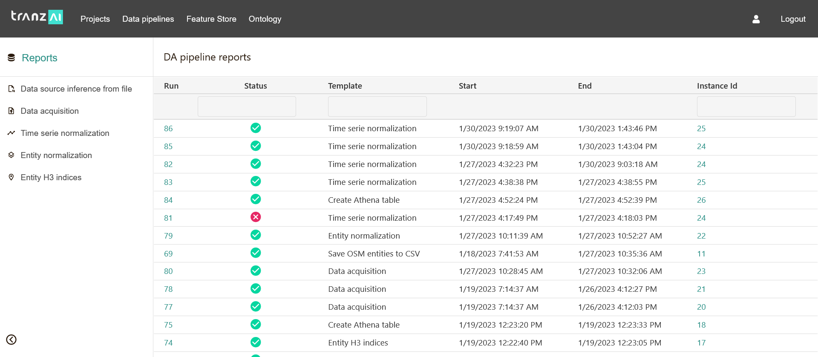
Task: Select Entity normalization in sidebar
Action: [x=56, y=155]
